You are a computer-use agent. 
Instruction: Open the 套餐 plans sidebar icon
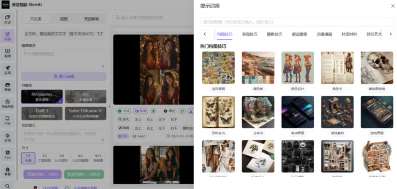click(8, 171)
